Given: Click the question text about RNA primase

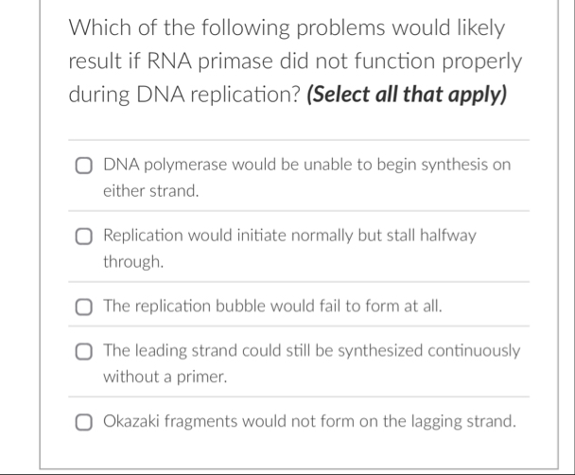Looking at the screenshot, I should click(295, 61).
